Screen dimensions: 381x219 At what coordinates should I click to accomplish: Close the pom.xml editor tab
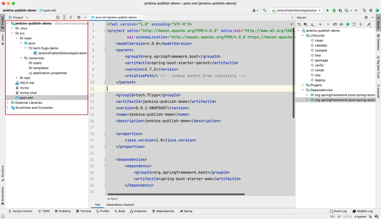139,18
